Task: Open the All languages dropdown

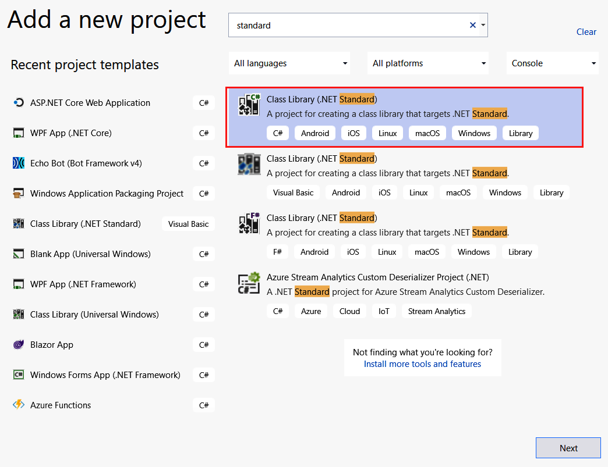Action: point(289,63)
